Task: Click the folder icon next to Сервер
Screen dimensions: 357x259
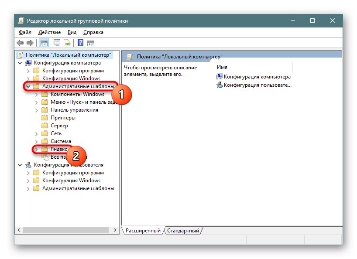Action: click(x=45, y=125)
